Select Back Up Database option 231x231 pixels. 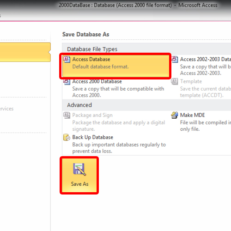(116, 144)
